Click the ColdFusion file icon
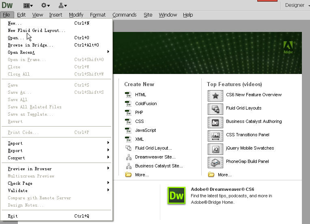The image size is (310, 224). click(128, 104)
